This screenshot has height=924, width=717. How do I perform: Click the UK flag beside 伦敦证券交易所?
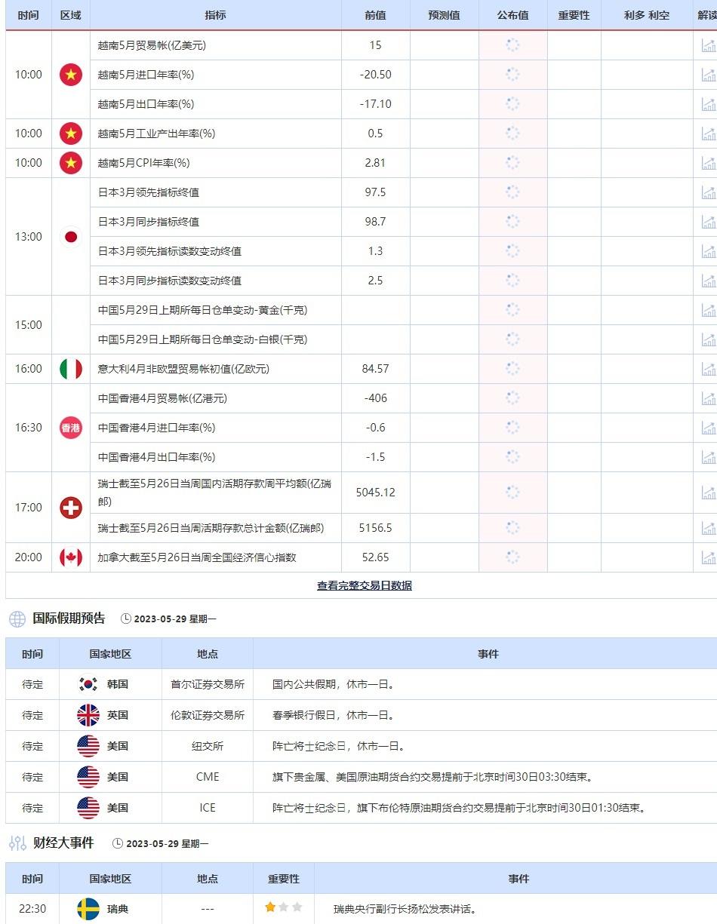(x=88, y=715)
